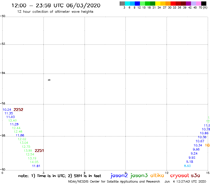Click the NOAA/NESDIS credit line
This screenshot has width=210, height=184.
pos(114,182)
